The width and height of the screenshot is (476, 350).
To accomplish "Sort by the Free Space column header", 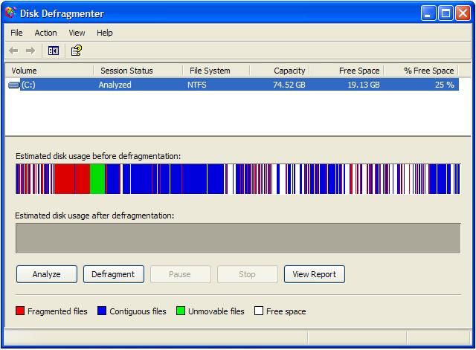I will pyautogui.click(x=347, y=71).
